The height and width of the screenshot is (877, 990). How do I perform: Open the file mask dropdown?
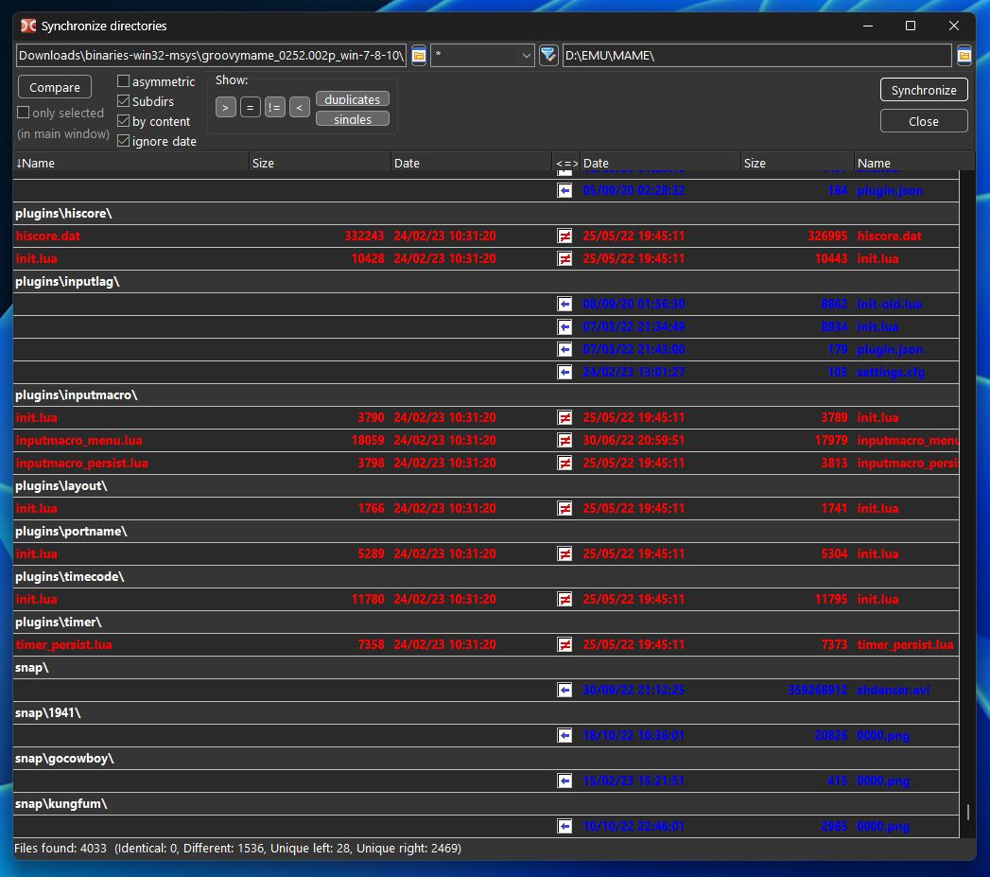tap(528, 55)
